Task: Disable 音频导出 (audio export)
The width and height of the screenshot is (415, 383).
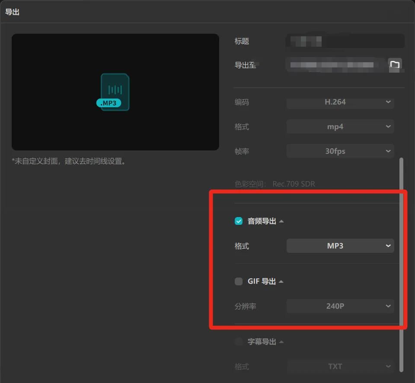Action: click(239, 221)
